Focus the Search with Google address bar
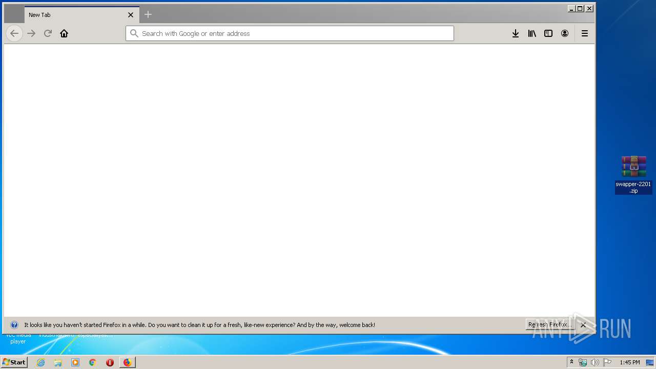Viewport: 656px width, 369px height. coord(290,33)
